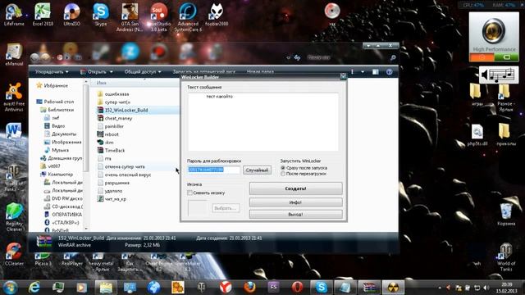Open the Корзина recycle bin
Screen dimensions: 525x295
pos(506,215)
